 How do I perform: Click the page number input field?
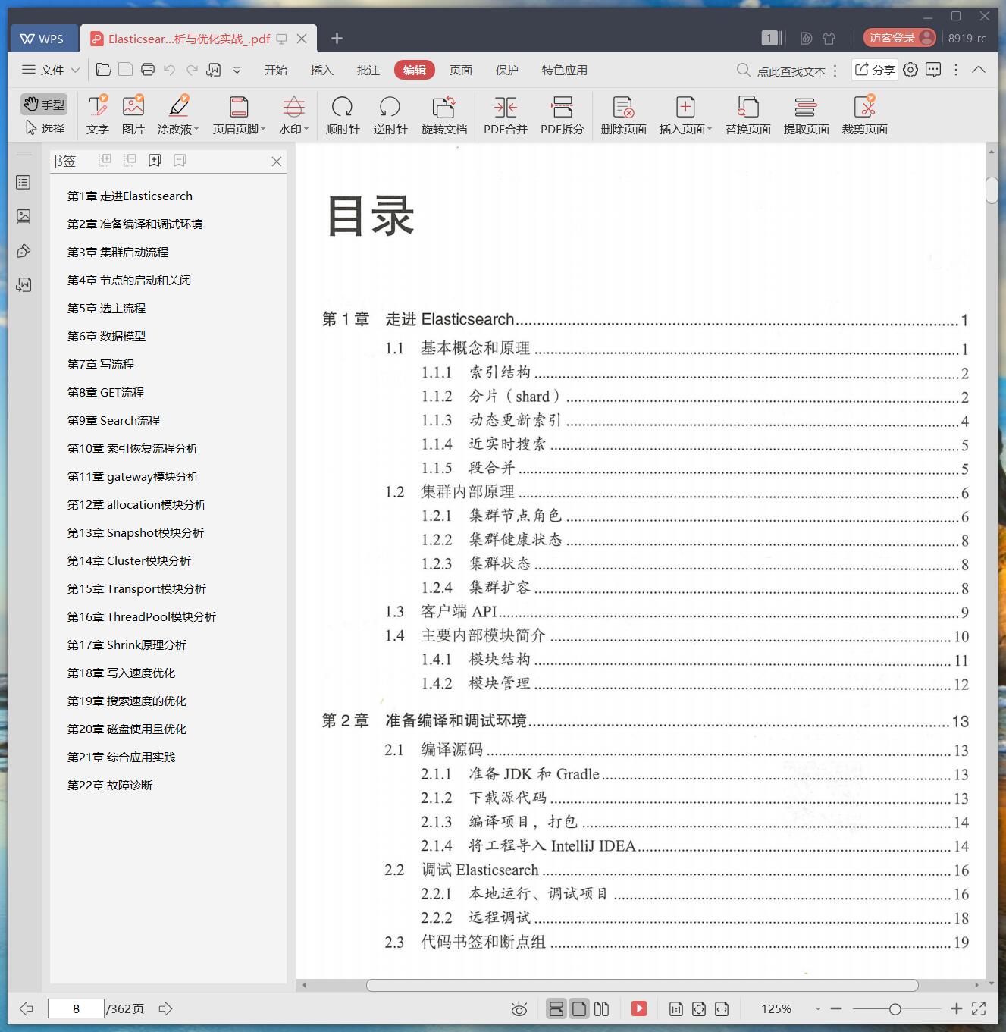pyautogui.click(x=76, y=1008)
